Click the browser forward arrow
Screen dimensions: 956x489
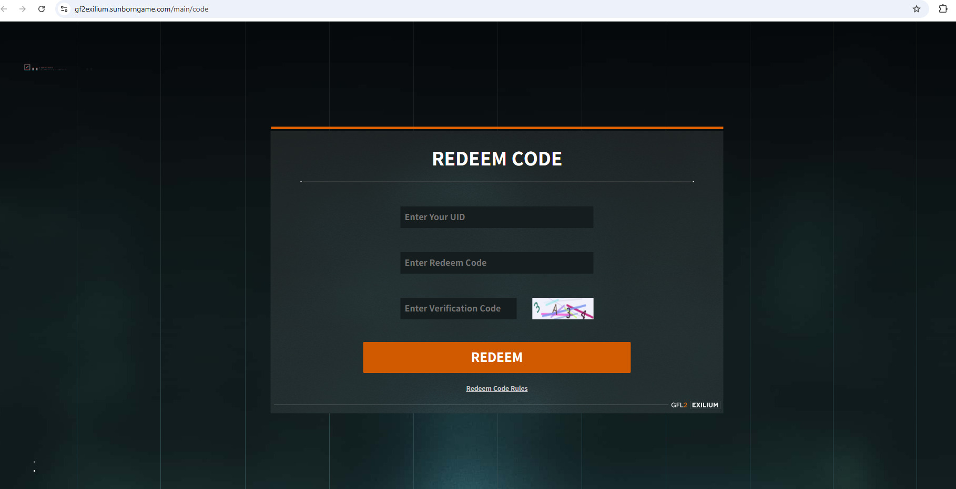[23, 9]
